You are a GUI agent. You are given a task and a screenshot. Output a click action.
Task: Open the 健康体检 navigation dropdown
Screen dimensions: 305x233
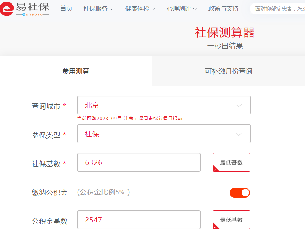click(140, 9)
